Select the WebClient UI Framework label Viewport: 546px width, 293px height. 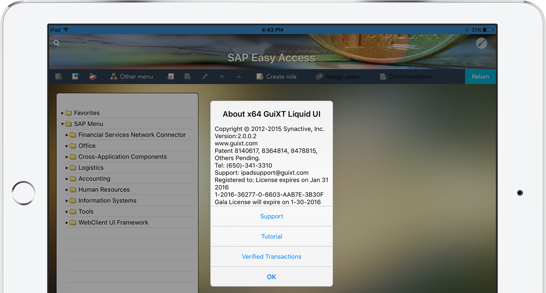click(x=113, y=222)
